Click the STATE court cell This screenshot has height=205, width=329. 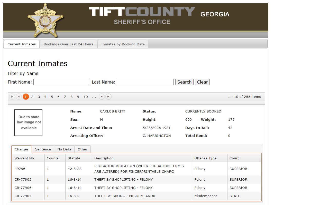coord(244,196)
